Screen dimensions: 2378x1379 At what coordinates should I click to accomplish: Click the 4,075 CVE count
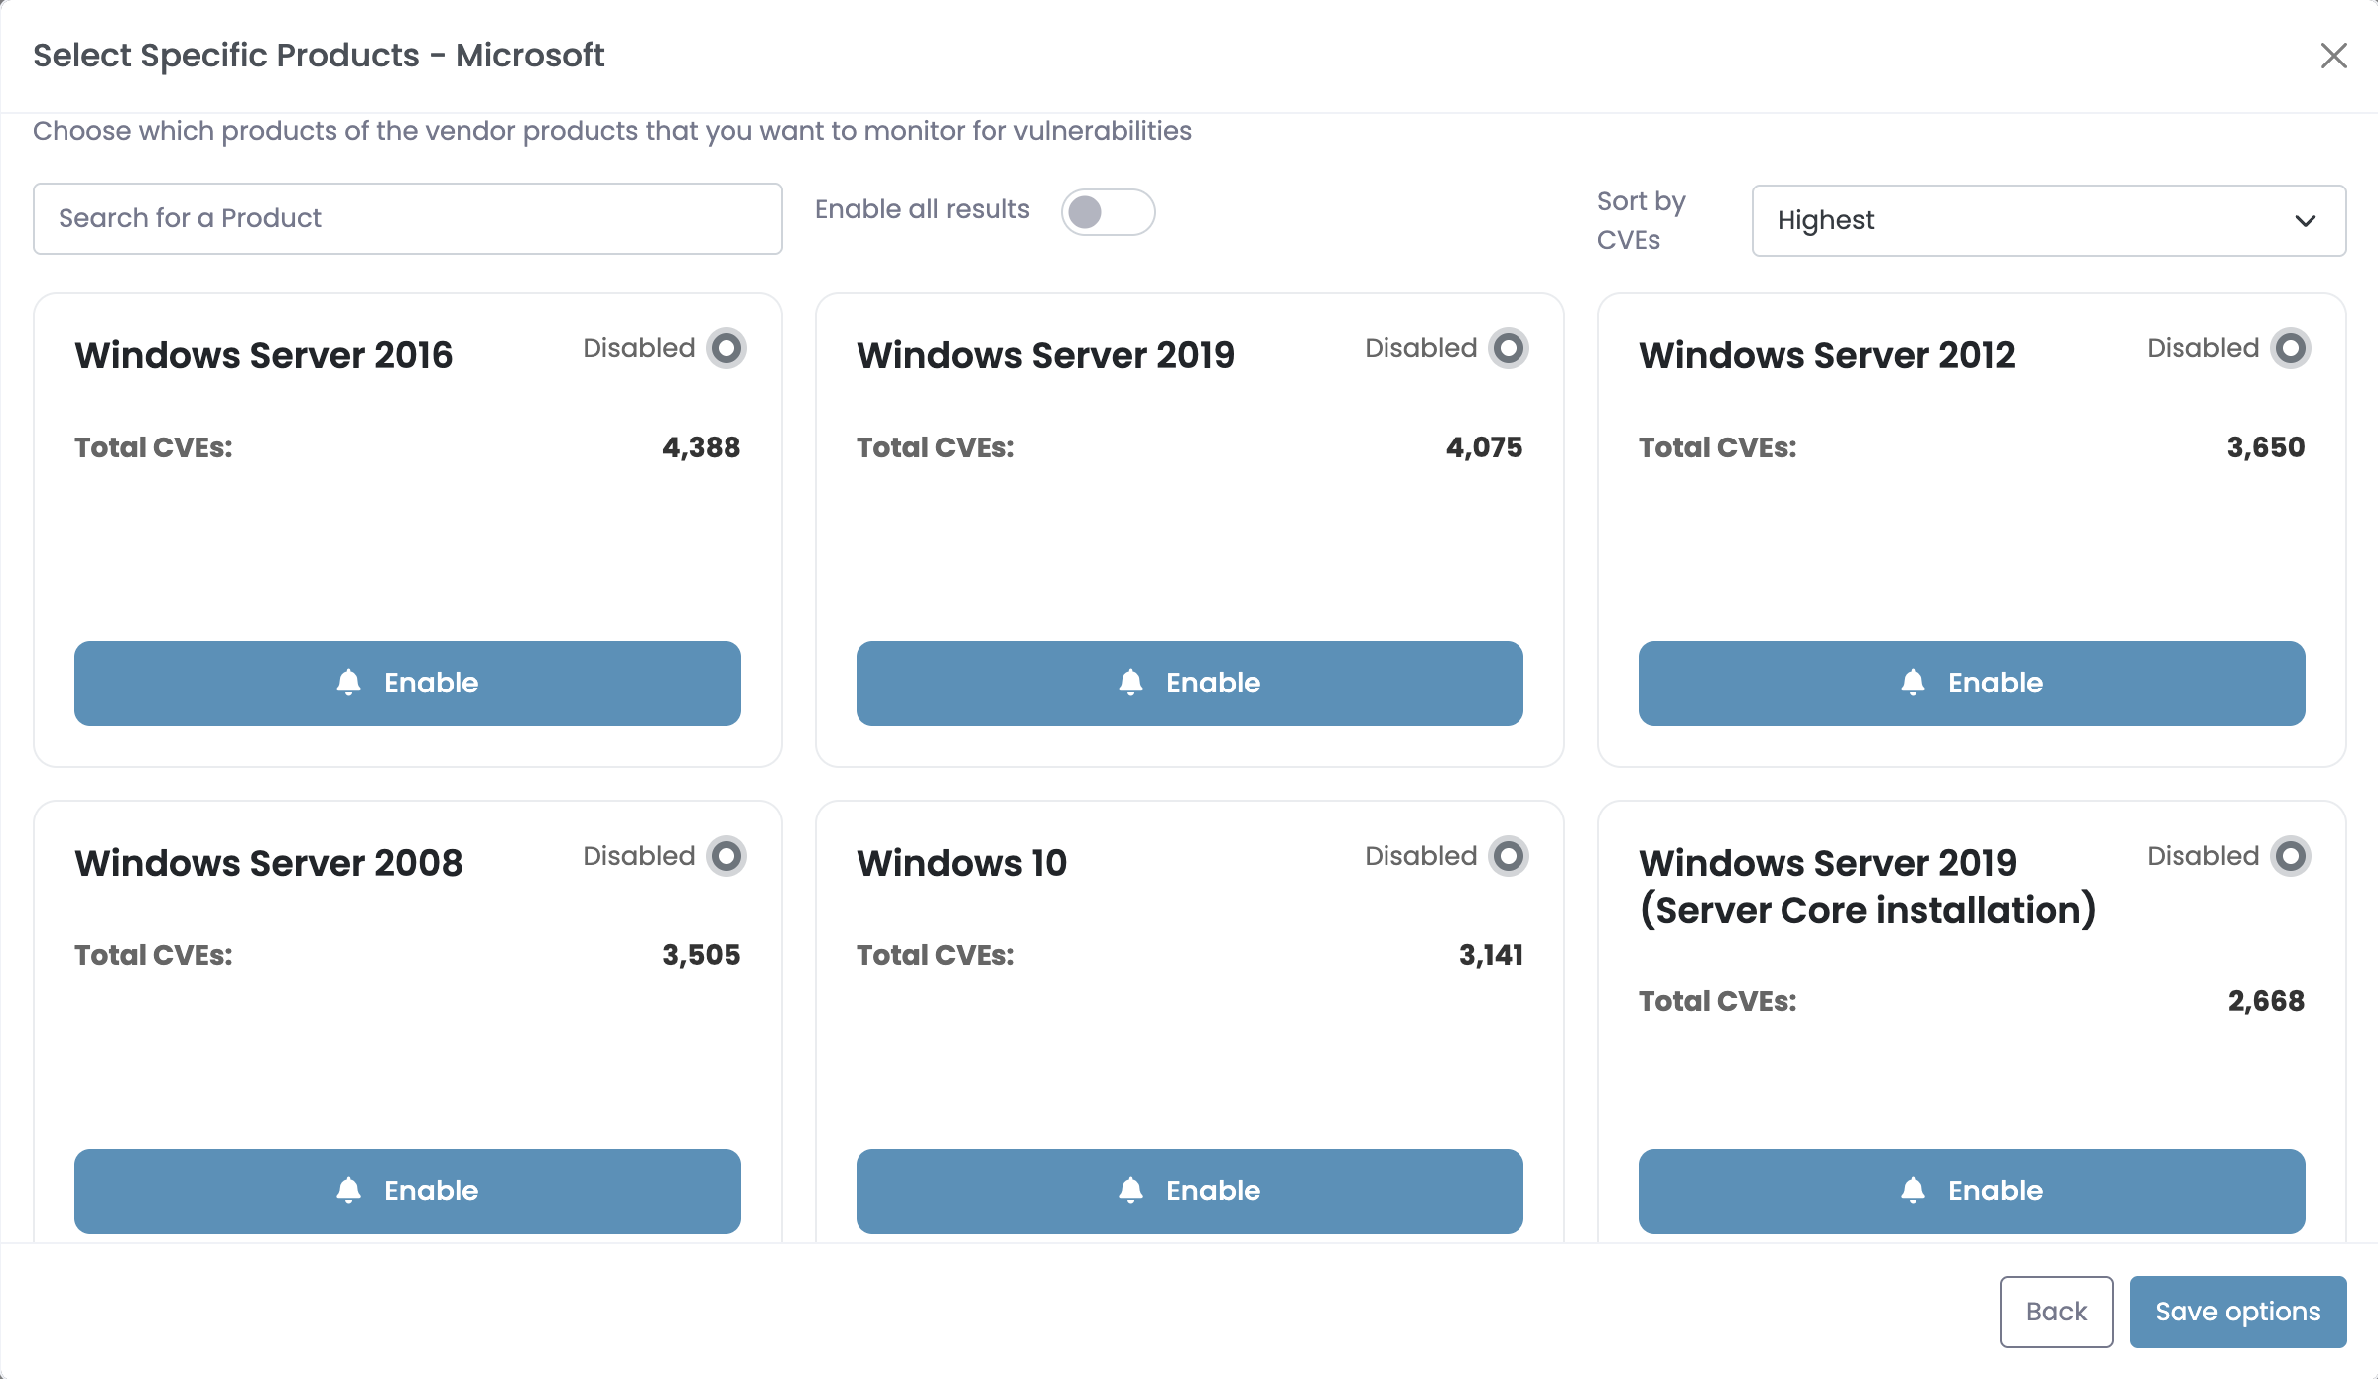[x=1485, y=447]
